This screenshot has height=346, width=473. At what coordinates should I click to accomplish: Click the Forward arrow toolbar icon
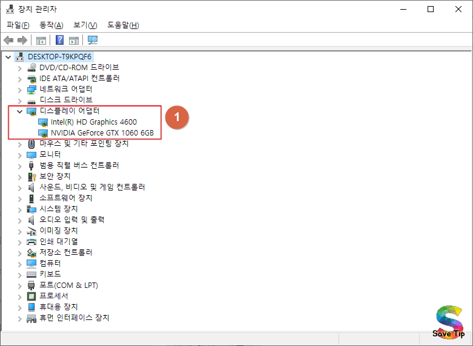[22, 40]
